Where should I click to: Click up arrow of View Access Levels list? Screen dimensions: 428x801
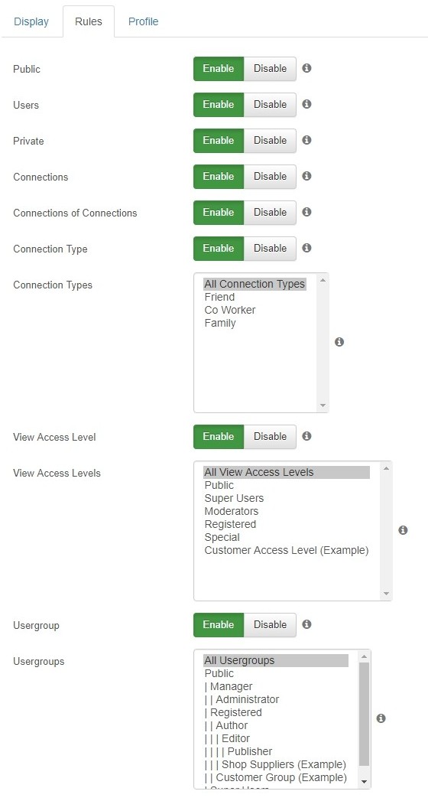tap(386, 468)
